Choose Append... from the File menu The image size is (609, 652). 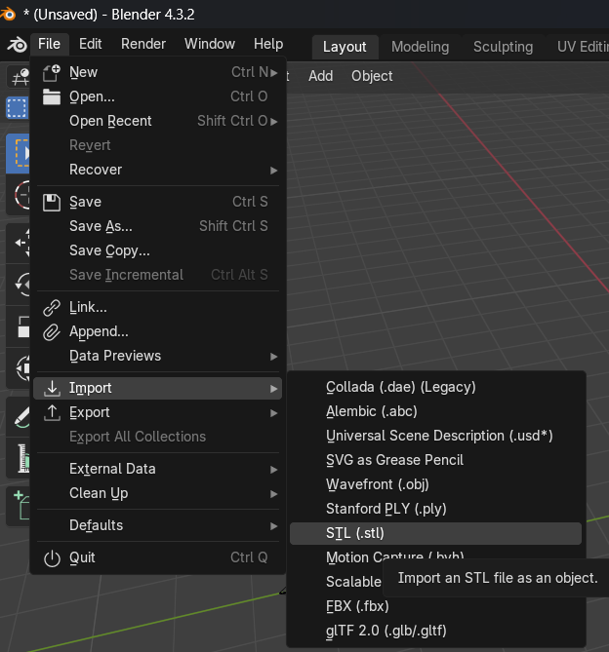157,331
